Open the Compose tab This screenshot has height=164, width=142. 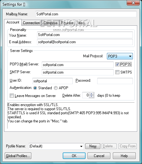[x=50, y=23]
